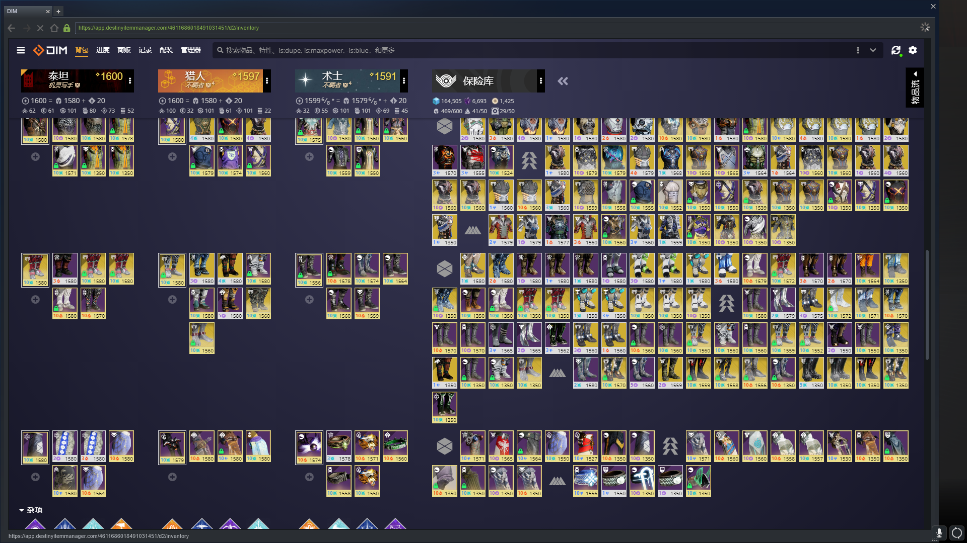This screenshot has height=543, width=967.
Task: Click vault capacity 469/600
Action: click(x=447, y=111)
